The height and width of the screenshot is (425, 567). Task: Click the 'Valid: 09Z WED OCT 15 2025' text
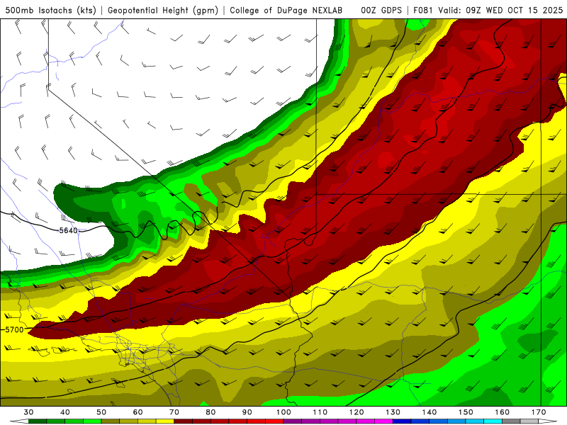500,11
